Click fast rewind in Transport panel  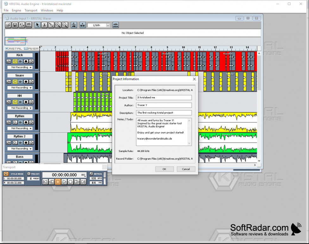tap(51, 182)
